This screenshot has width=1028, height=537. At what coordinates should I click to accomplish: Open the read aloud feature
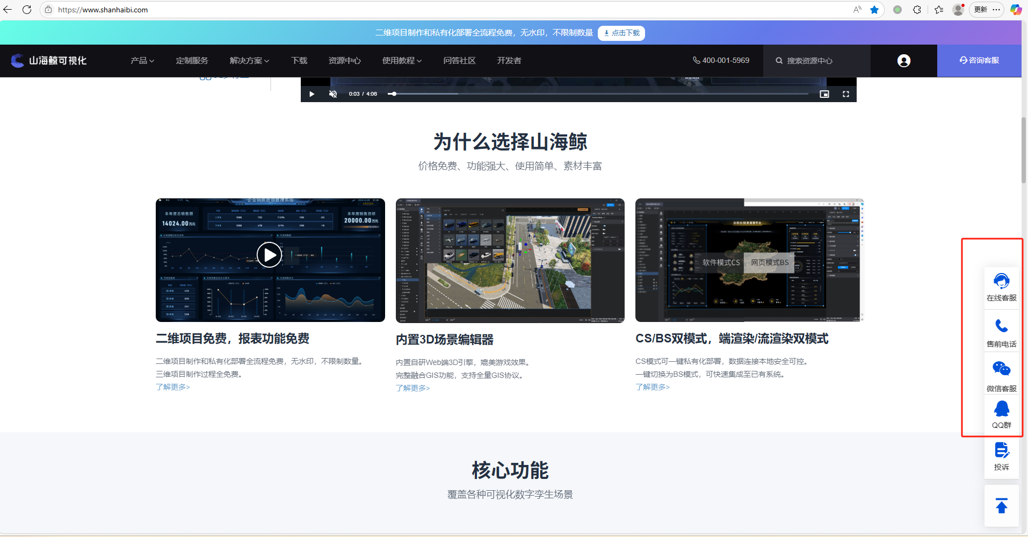point(857,10)
